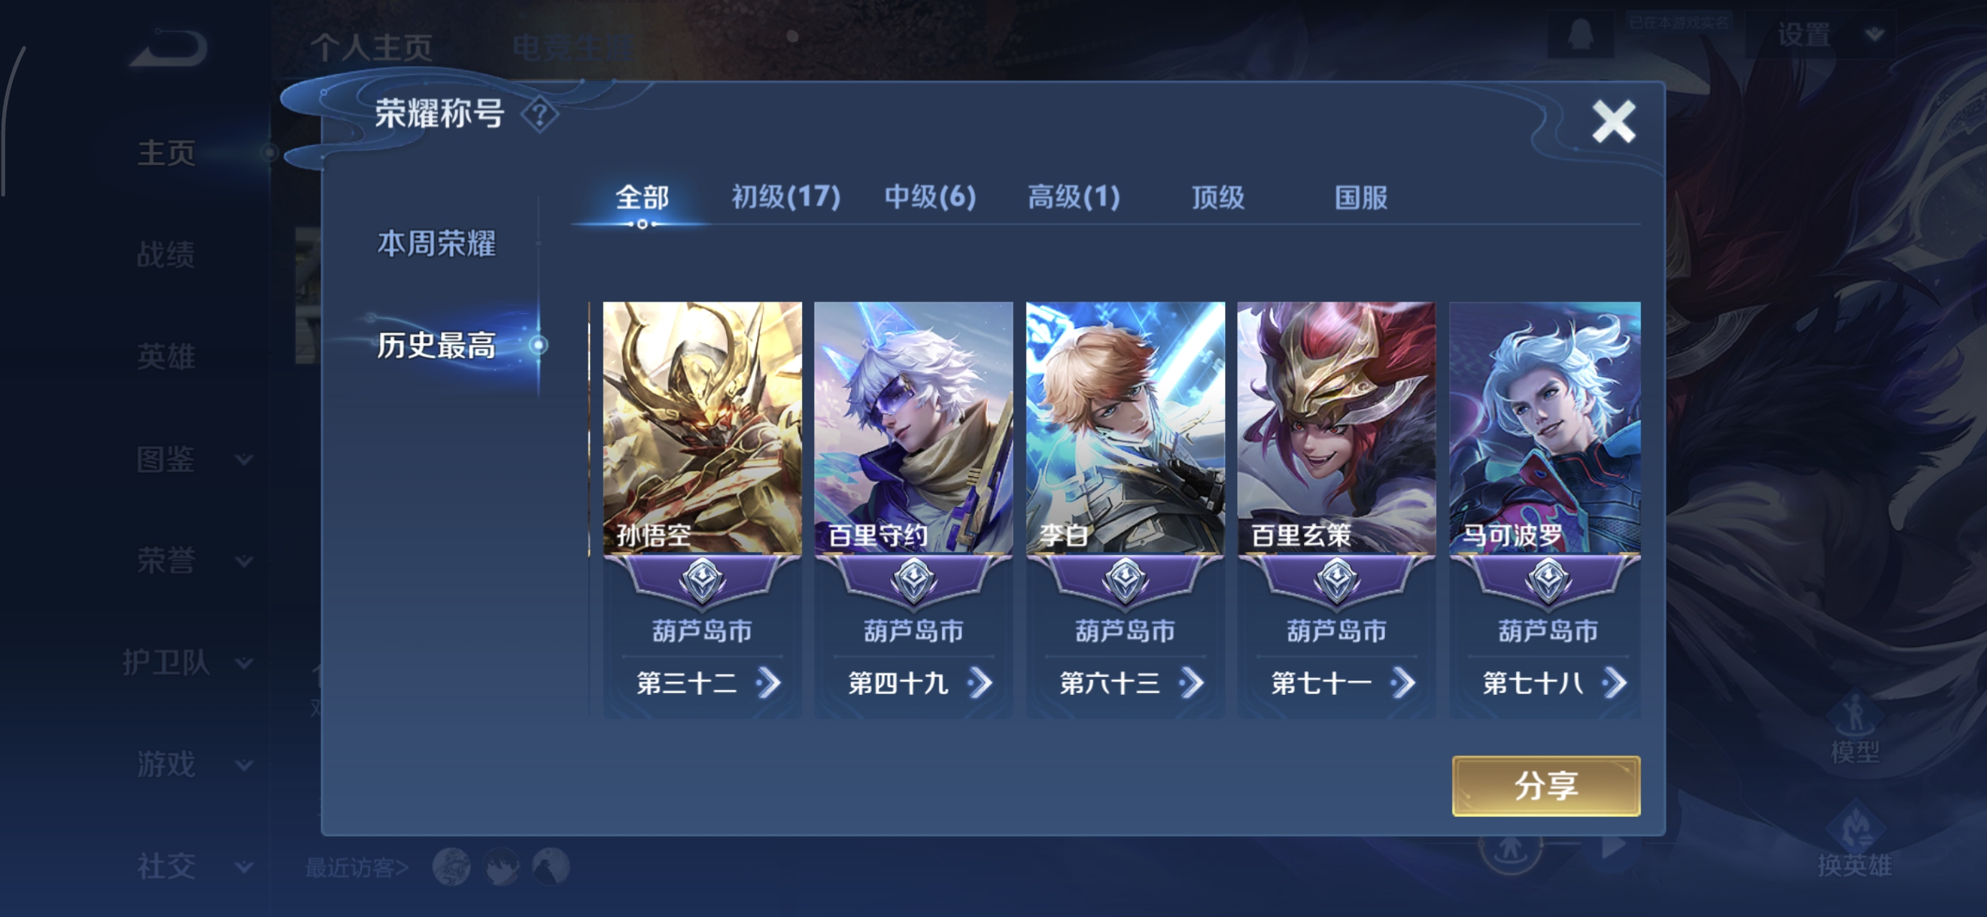The image size is (1987, 917).
Task: Open 孙悟空 rank details arrow 第三十二
Action: click(x=768, y=683)
